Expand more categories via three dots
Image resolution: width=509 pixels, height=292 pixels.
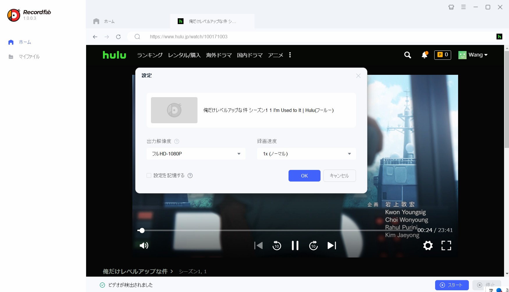pyautogui.click(x=290, y=55)
